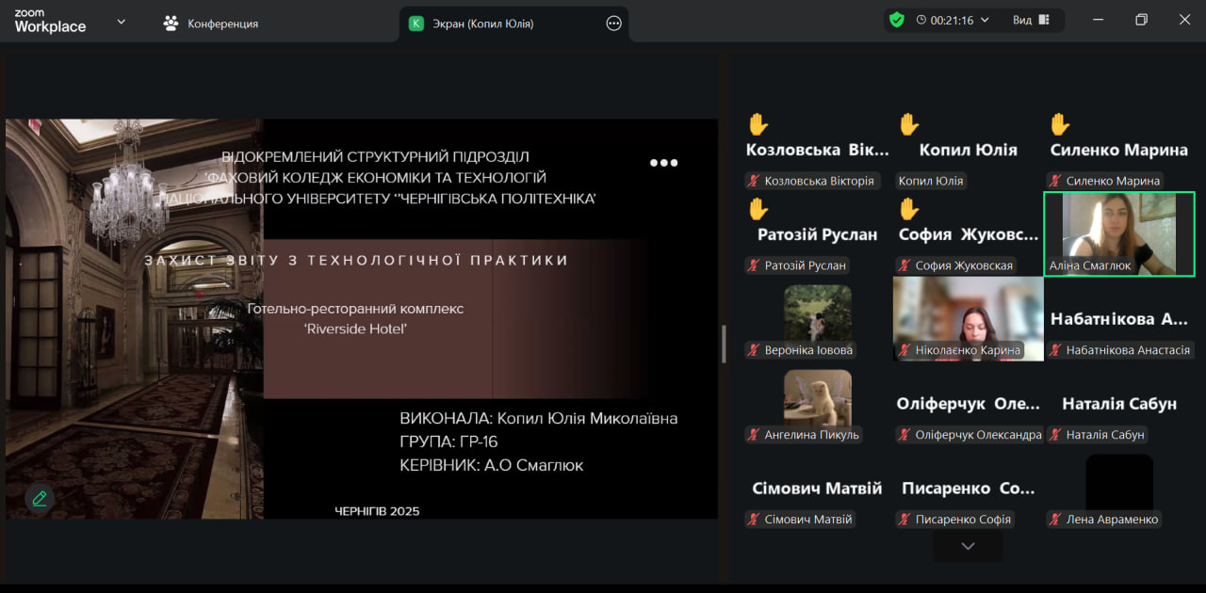The image size is (1206, 593).
Task: Switch to the Конференция tab
Action: pos(222,24)
